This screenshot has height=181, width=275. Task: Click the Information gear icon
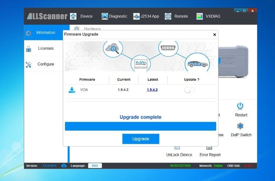29,33
